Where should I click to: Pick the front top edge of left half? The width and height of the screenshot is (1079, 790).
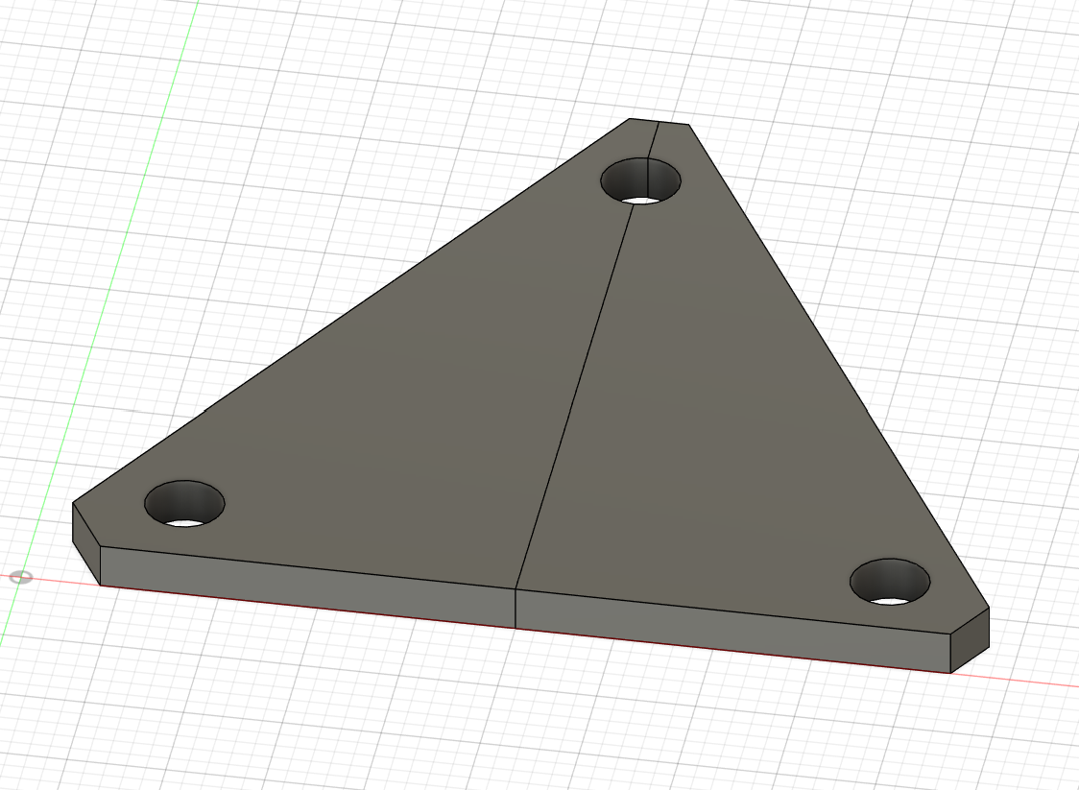tap(307, 567)
